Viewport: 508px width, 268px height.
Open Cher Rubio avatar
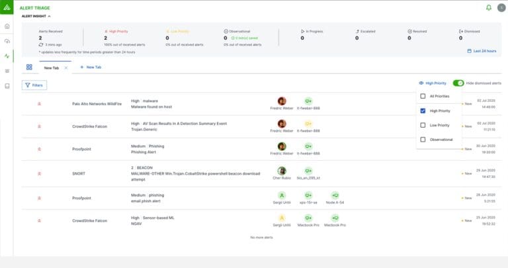click(282, 171)
